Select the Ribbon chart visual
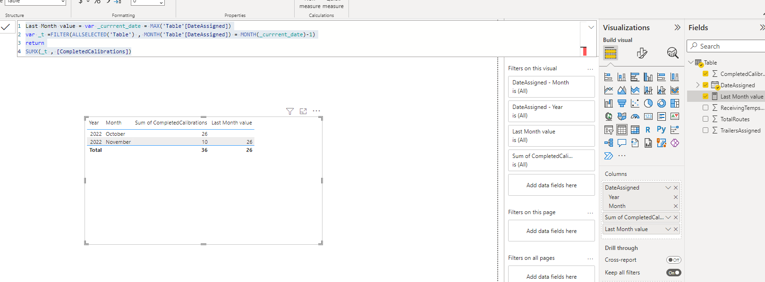The image size is (765, 282). pyautogui.click(x=674, y=90)
